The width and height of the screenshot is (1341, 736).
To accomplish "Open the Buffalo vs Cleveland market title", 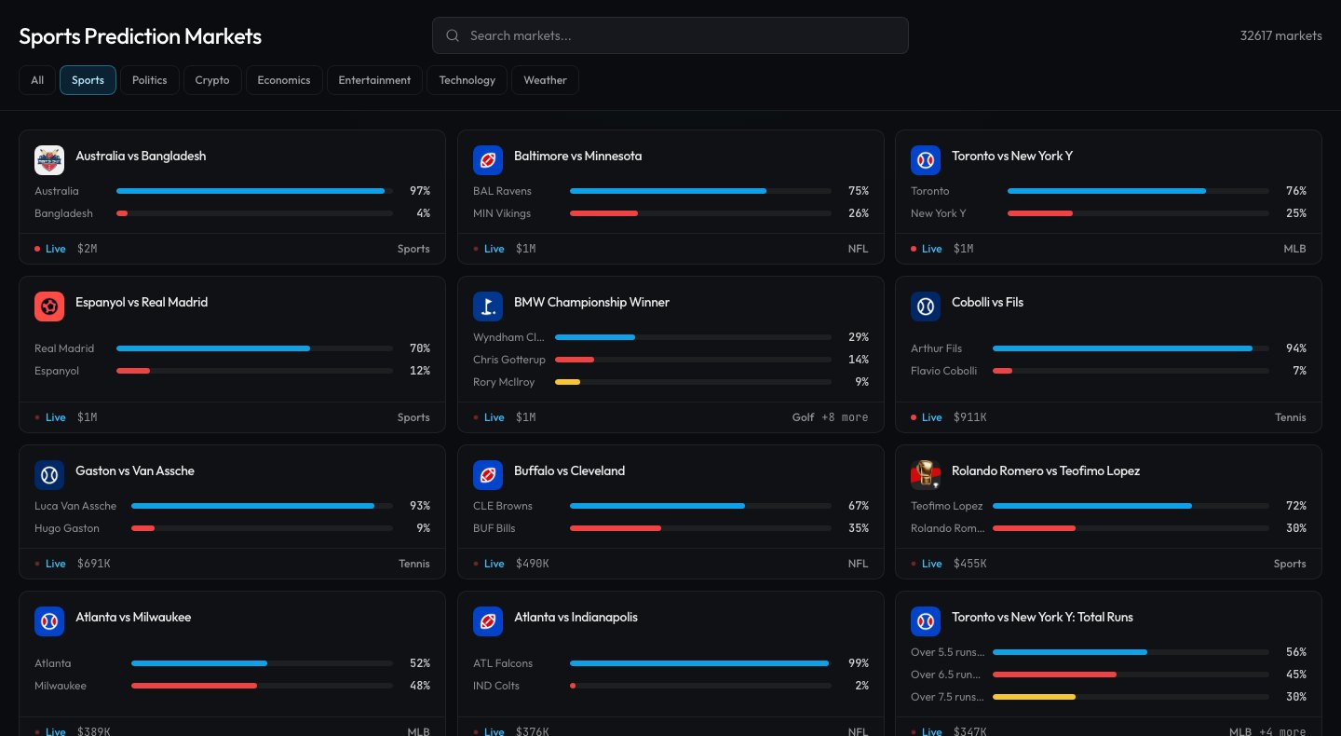I will click(569, 470).
